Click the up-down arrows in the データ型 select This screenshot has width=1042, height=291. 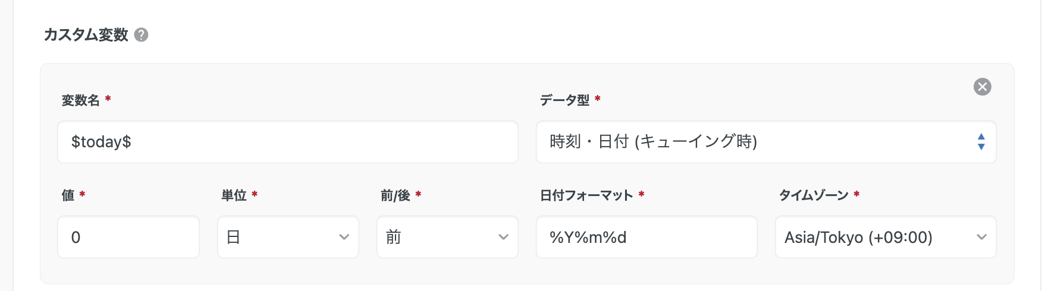point(981,142)
